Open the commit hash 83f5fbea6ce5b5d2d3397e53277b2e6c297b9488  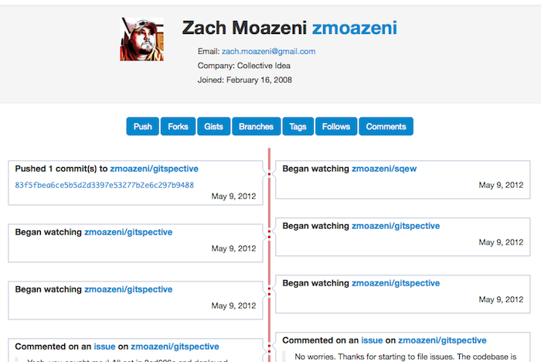coord(104,185)
